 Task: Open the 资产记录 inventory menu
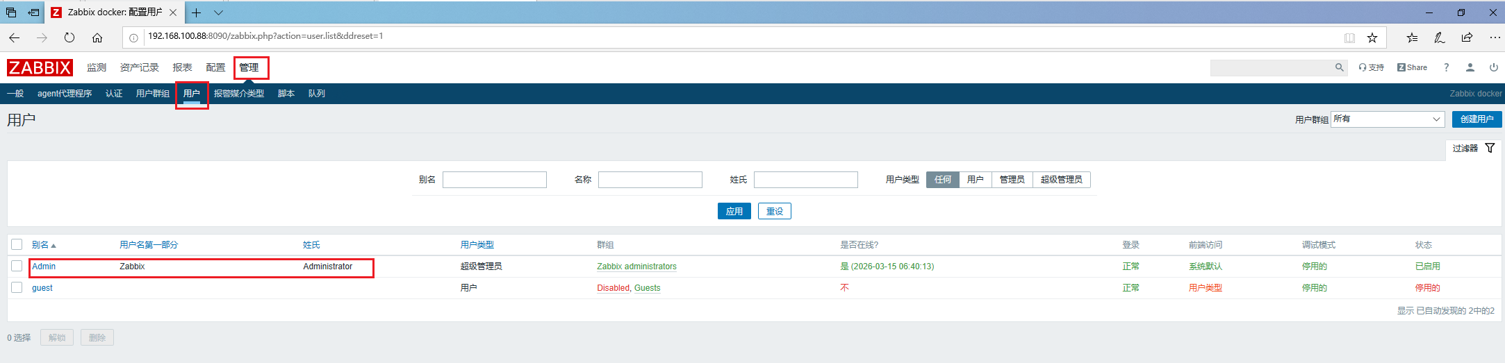point(140,67)
